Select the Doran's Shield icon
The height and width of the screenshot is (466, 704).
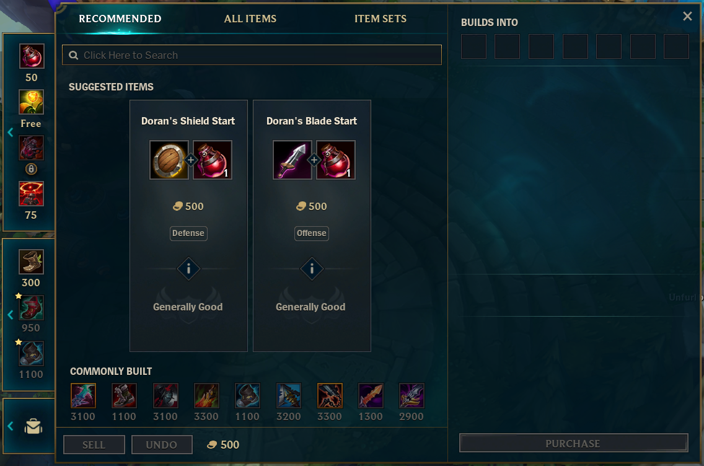click(x=169, y=160)
